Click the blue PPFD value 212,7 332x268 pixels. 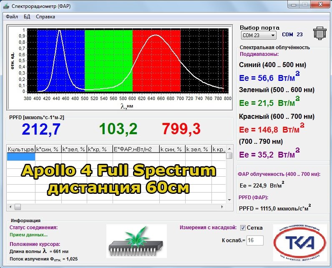pyautogui.click(x=41, y=129)
